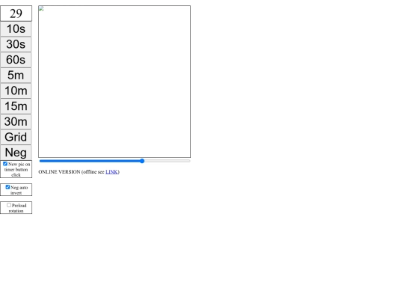Start the 10m timer
This screenshot has height=303, width=404.
pyautogui.click(x=16, y=91)
